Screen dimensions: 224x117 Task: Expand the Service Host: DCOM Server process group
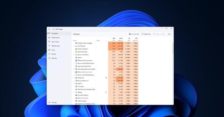pyautogui.click(x=74, y=63)
